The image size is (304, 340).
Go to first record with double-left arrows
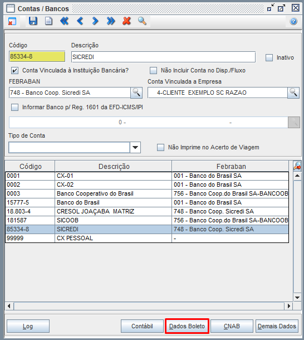[65, 21]
